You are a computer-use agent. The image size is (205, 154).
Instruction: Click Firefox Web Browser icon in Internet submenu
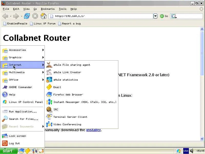(49, 94)
